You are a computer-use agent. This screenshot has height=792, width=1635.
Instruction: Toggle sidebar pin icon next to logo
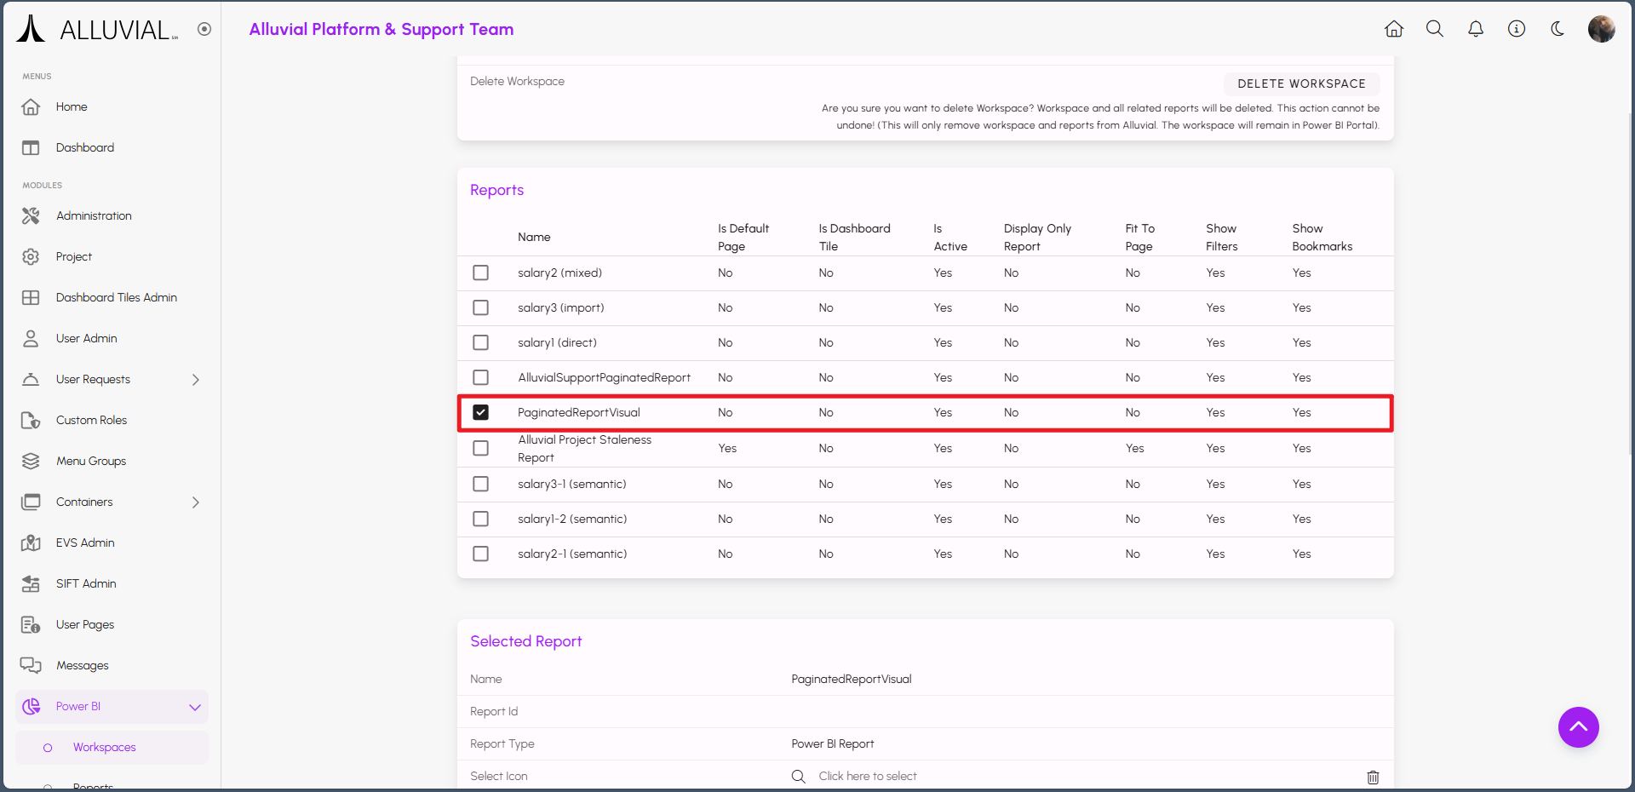point(204,29)
